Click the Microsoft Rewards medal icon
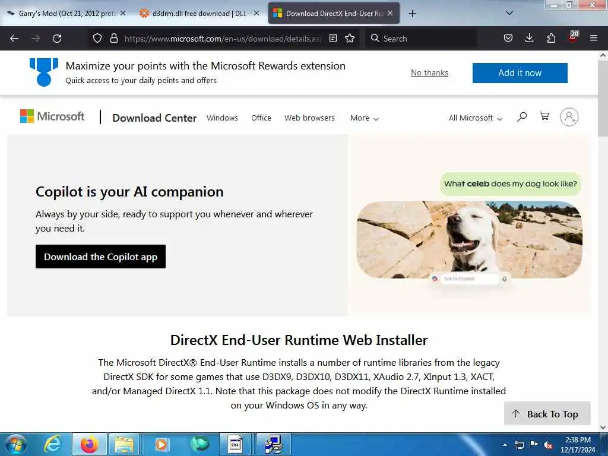The width and height of the screenshot is (608, 456). tap(44, 72)
